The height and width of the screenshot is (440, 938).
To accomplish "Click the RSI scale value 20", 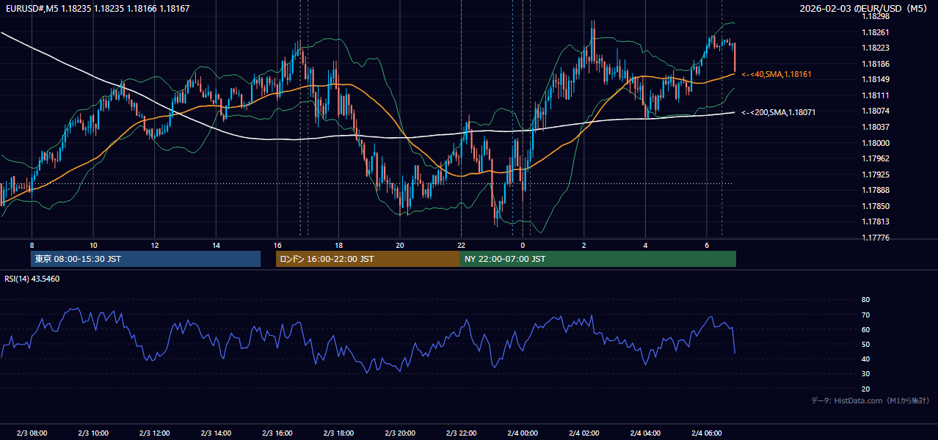I will tap(865, 389).
